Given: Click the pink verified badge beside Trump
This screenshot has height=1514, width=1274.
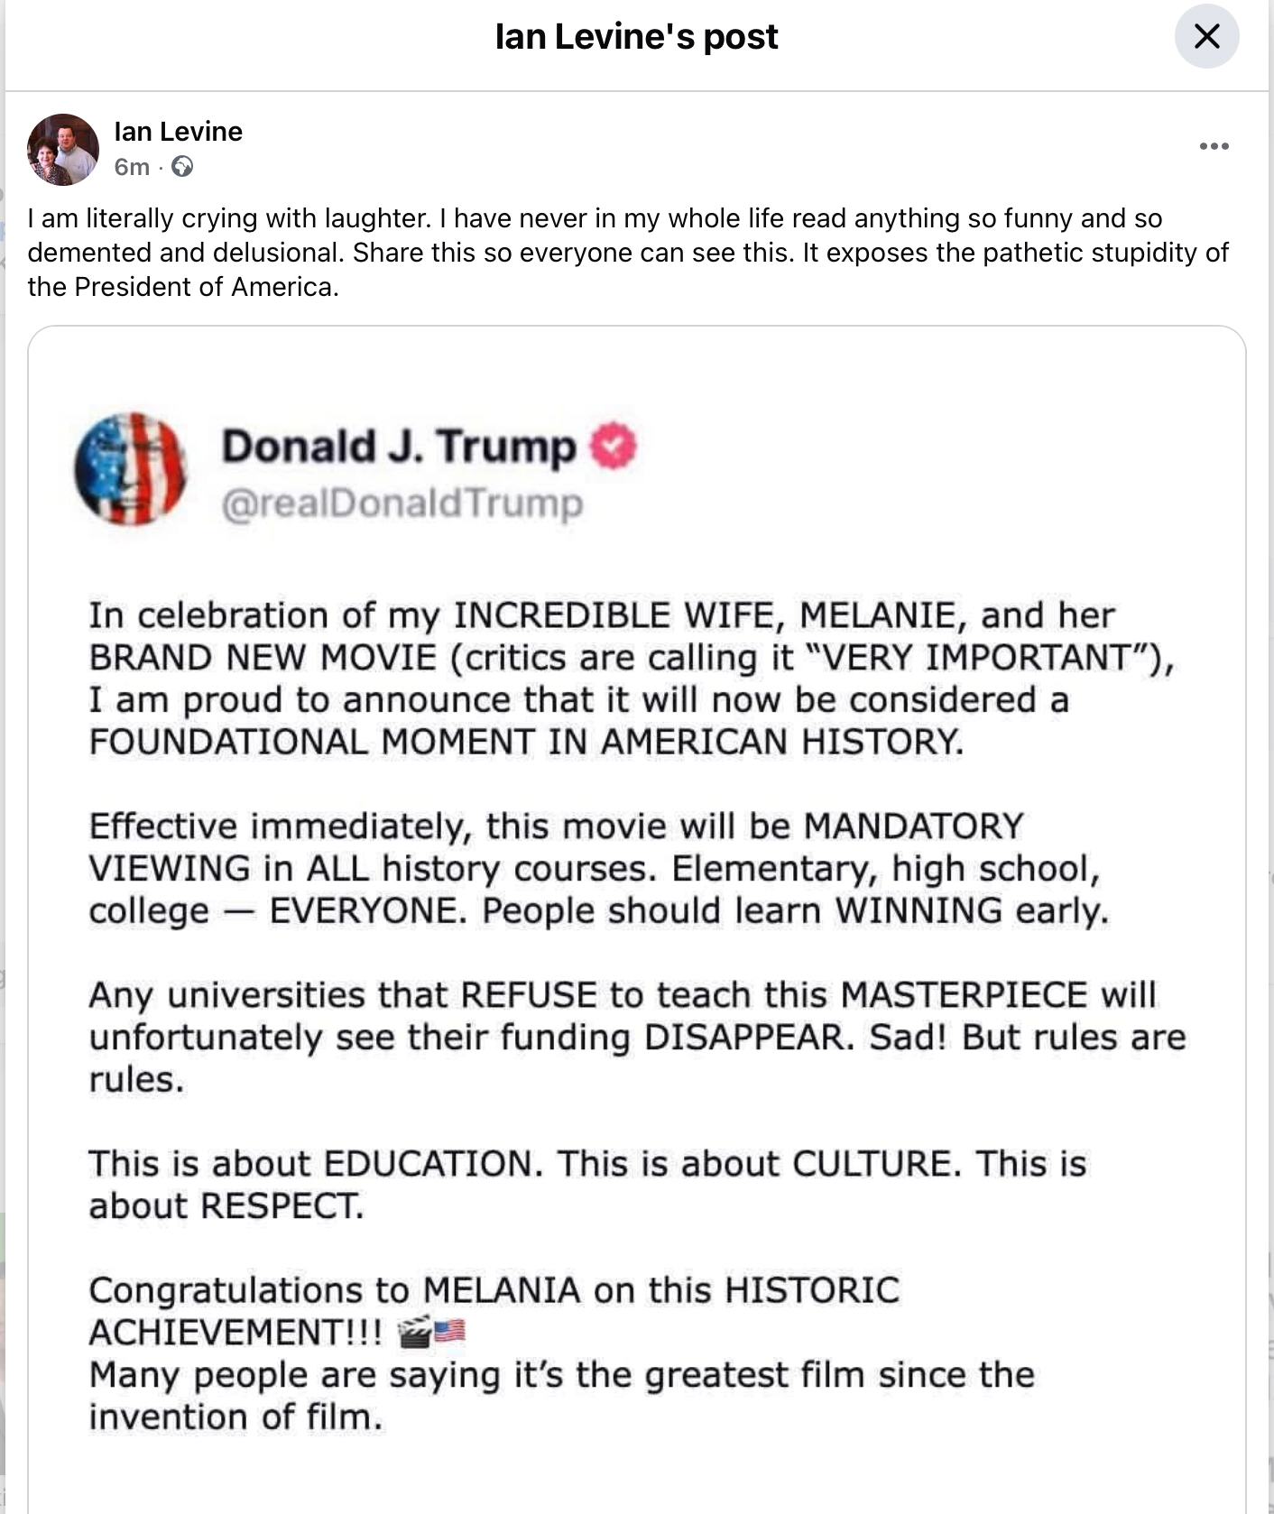Looking at the screenshot, I should (x=613, y=446).
